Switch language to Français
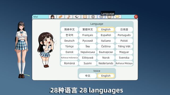Viewport: 170px width, 95px height. point(88,35)
